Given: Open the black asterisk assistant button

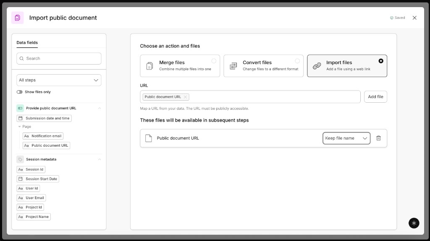Looking at the screenshot, I should coord(414,223).
